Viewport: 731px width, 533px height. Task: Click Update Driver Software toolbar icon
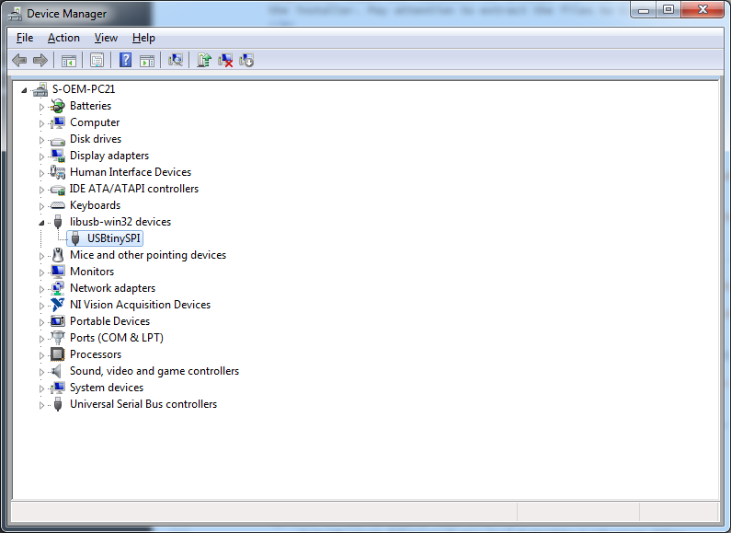pyautogui.click(x=204, y=60)
